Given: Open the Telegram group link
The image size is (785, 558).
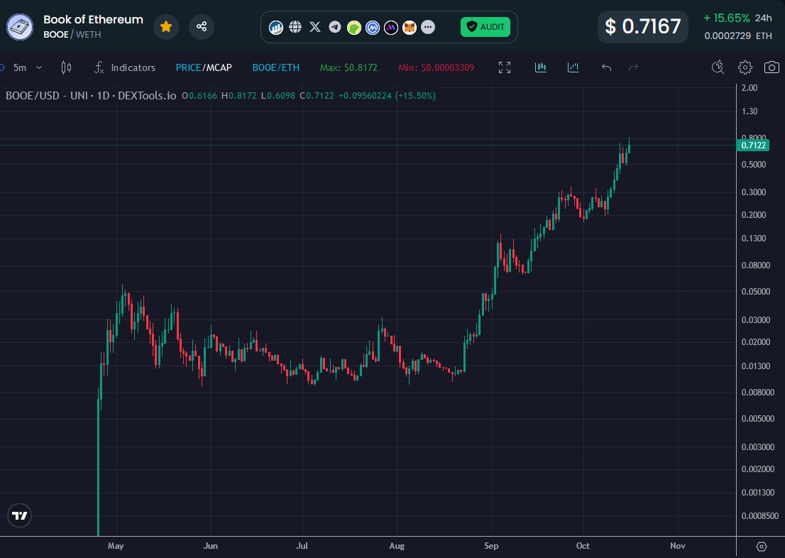Looking at the screenshot, I should click(334, 27).
